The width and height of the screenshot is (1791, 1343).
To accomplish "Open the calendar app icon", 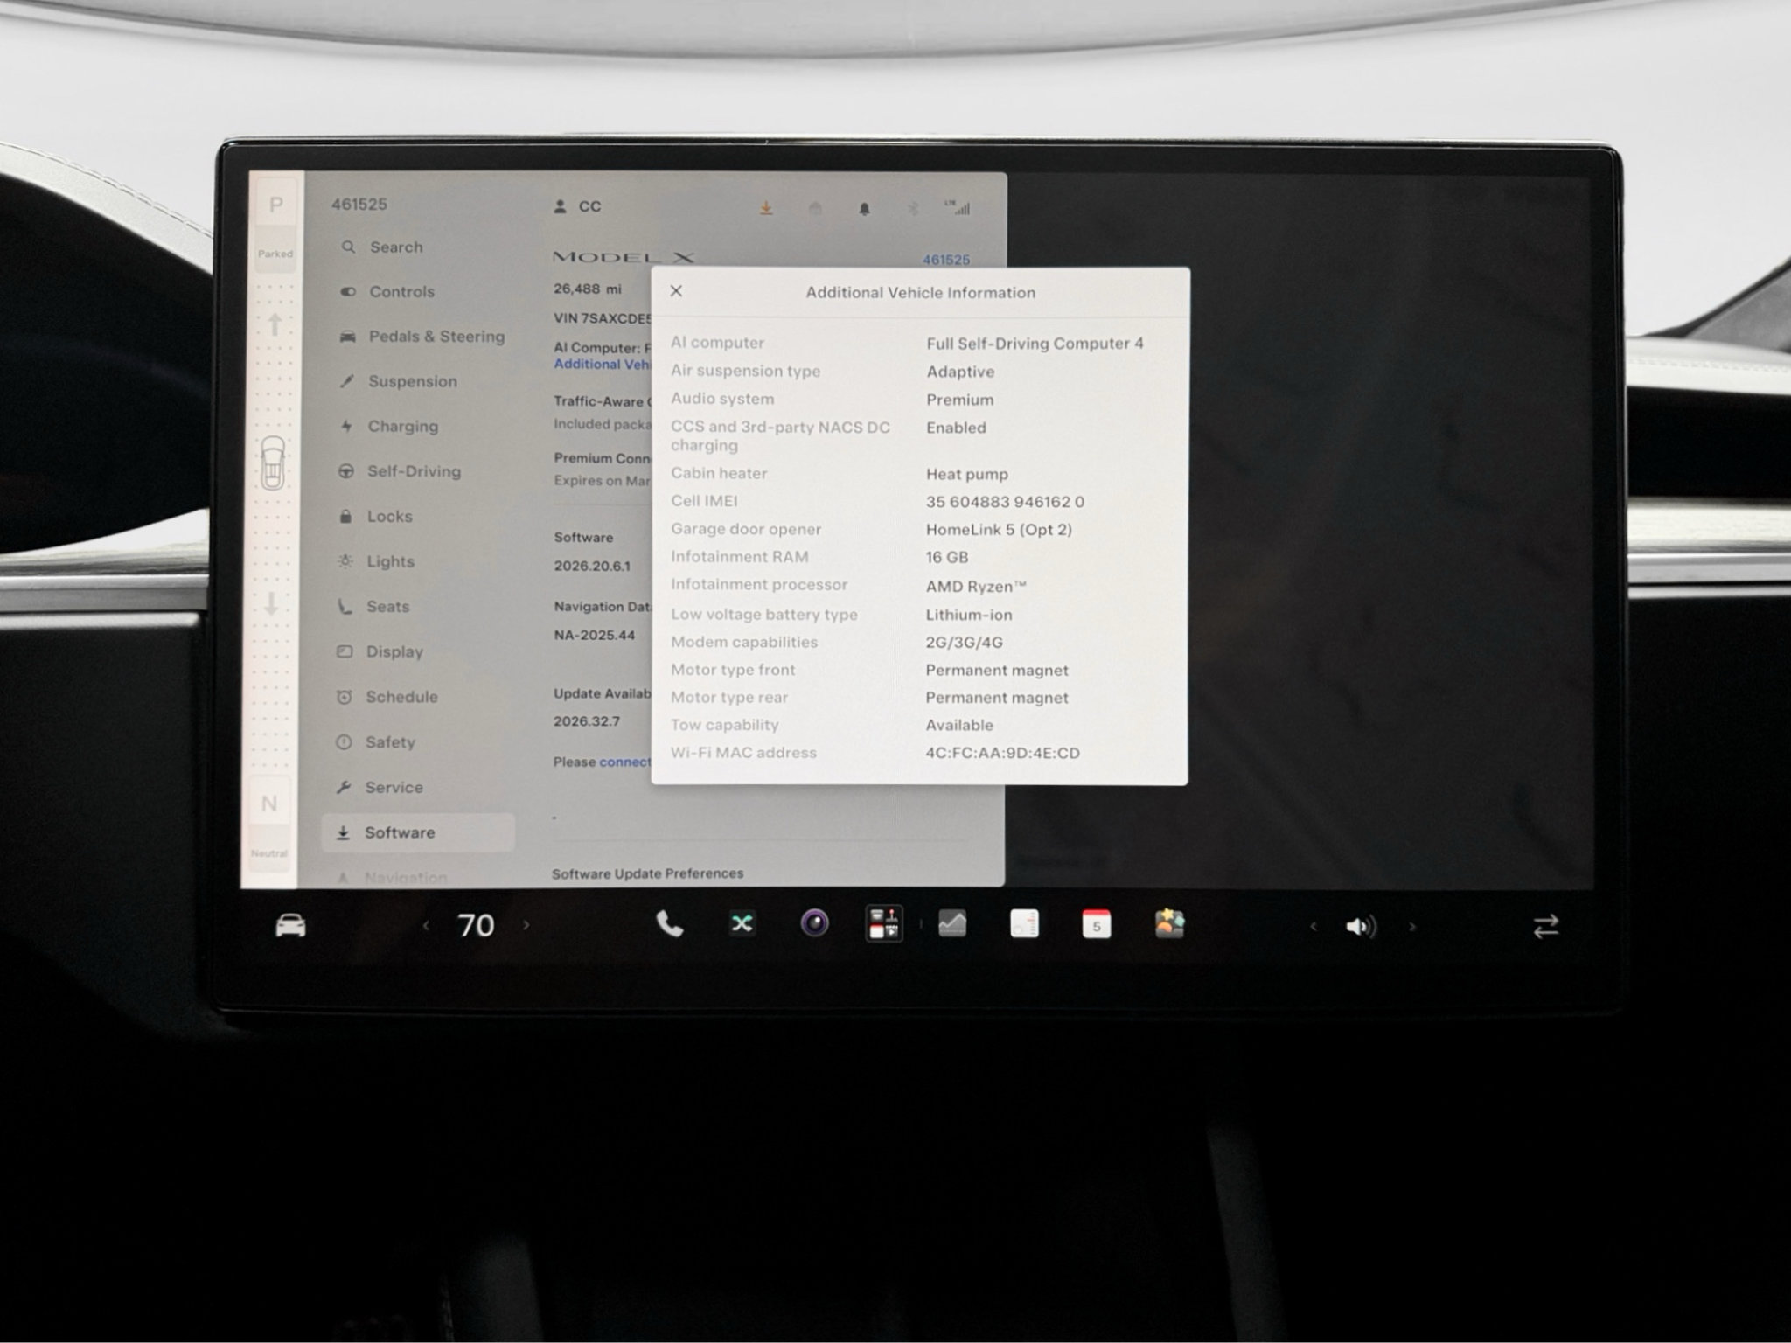I will click(x=1096, y=924).
